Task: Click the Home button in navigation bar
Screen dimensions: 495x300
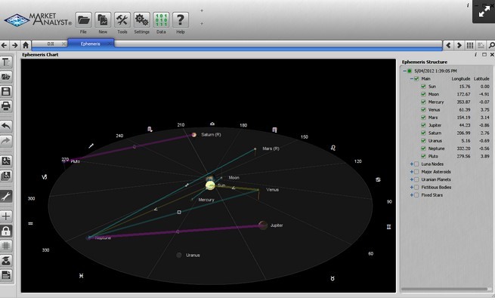Action: point(26,45)
